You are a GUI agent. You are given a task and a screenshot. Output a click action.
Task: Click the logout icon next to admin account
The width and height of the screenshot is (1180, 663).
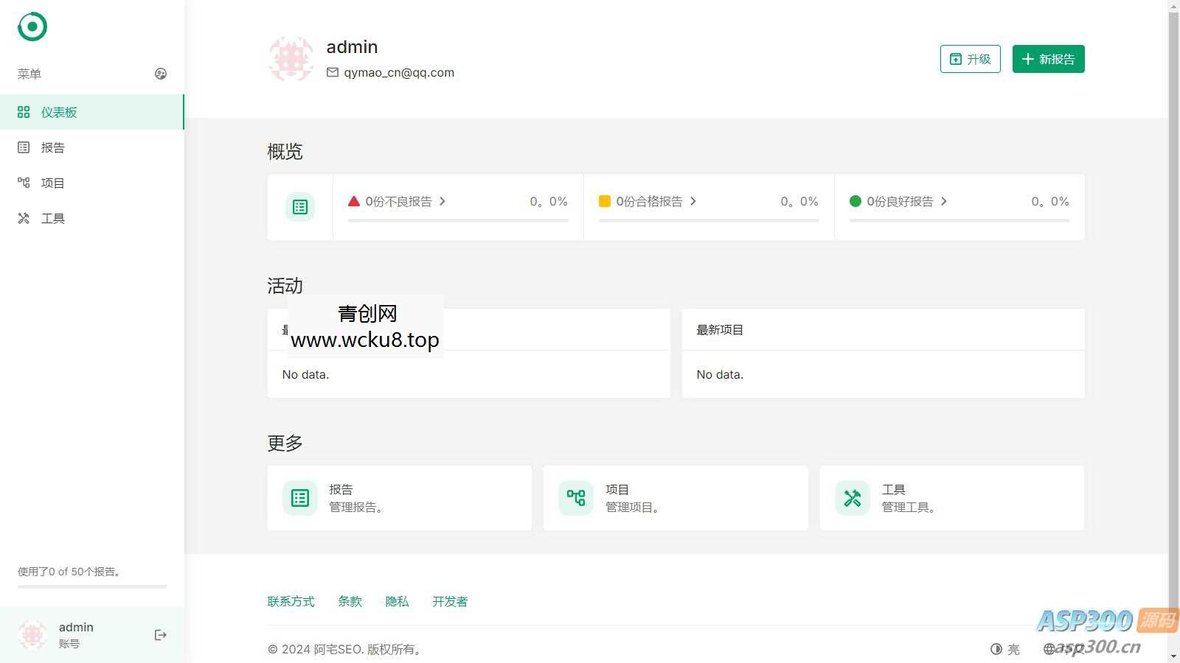160,634
